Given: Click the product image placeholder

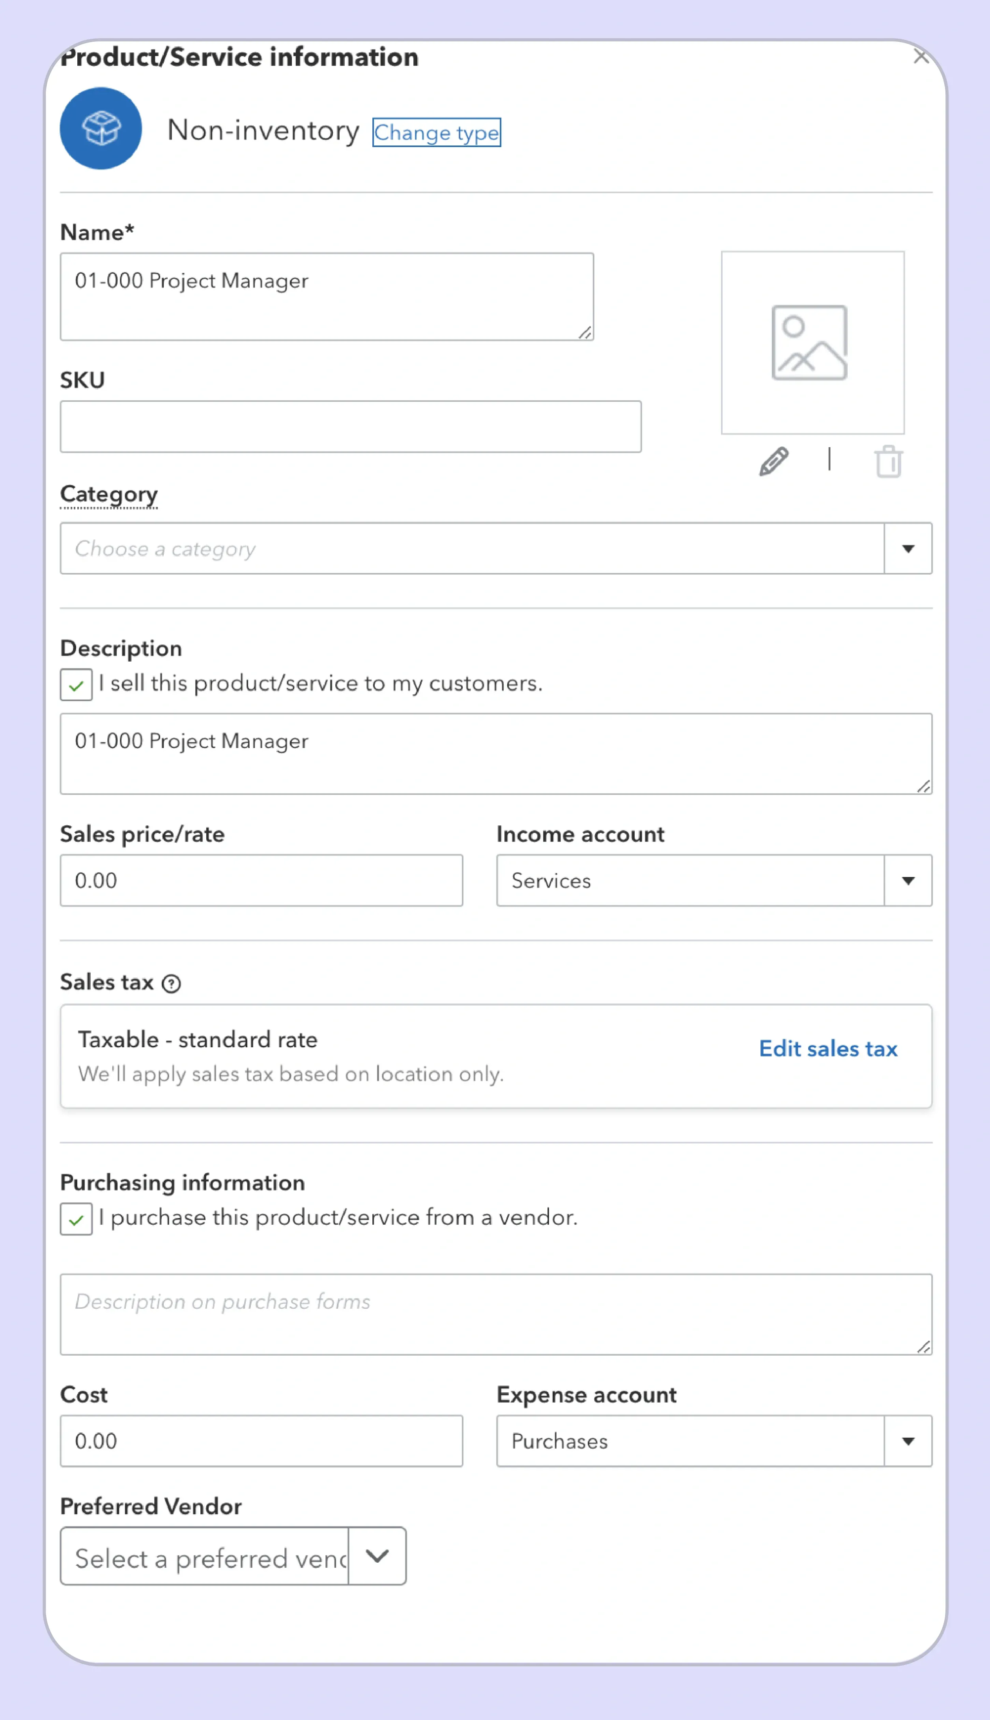Looking at the screenshot, I should click(x=813, y=343).
